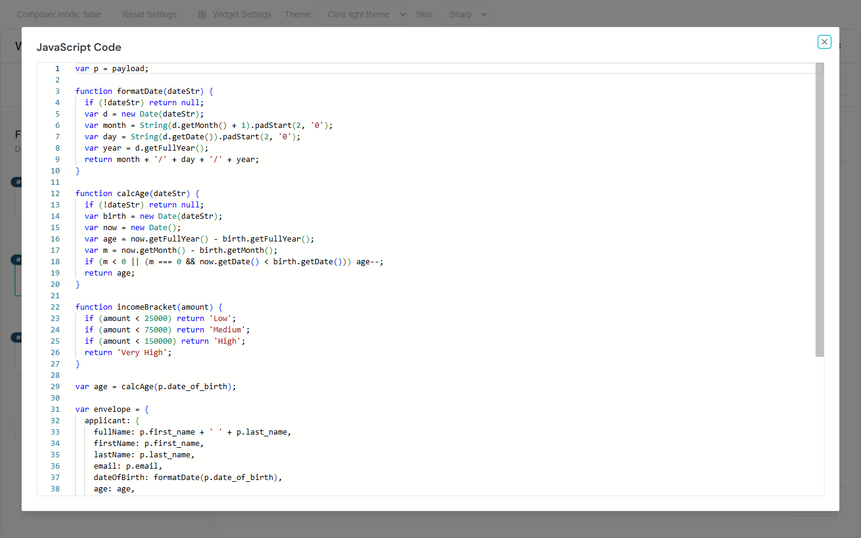Click the 'var birth = new Date(dateStr);' line

tap(153, 216)
